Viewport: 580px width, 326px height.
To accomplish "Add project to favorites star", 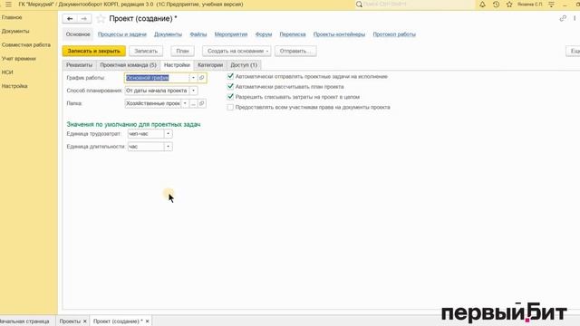I will coord(101,18).
